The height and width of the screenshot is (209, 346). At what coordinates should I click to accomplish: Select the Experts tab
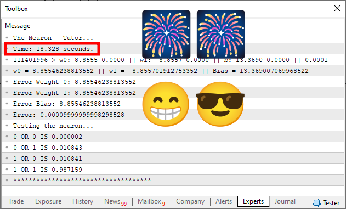253,201
